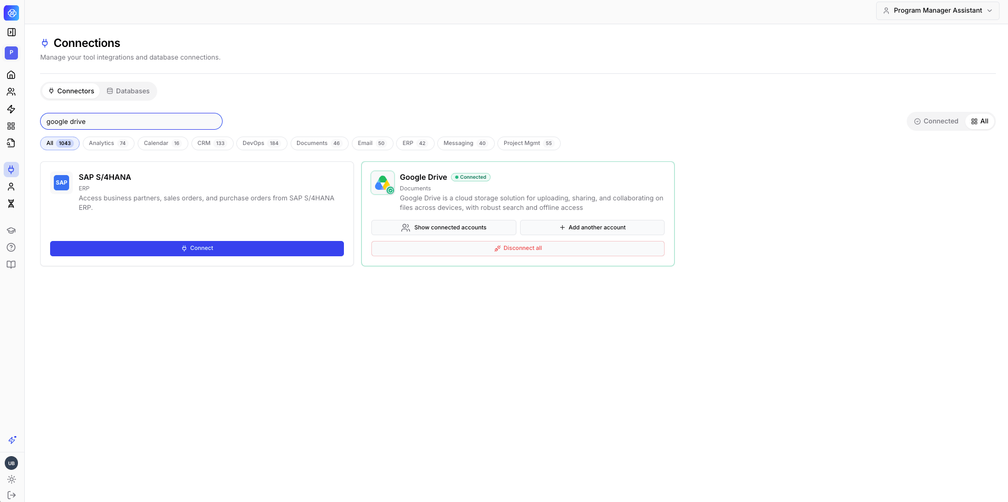The image size is (1008, 502).
Task: Click the google drive search field
Action: pyautogui.click(x=131, y=121)
